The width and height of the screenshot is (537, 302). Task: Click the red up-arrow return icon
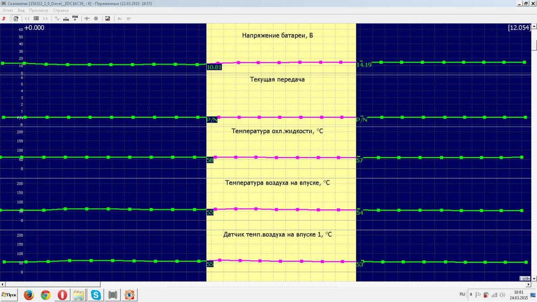pyautogui.click(x=4, y=18)
